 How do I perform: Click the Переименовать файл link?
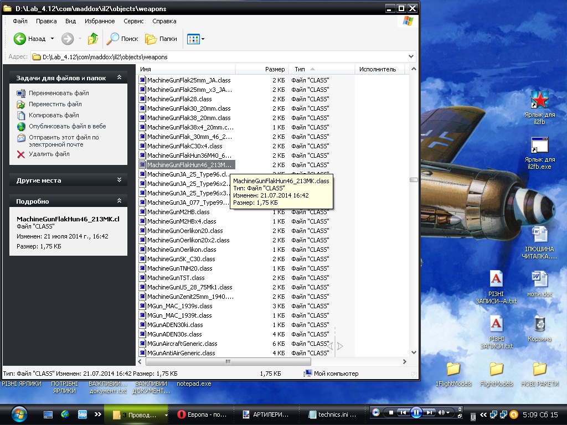coord(59,93)
